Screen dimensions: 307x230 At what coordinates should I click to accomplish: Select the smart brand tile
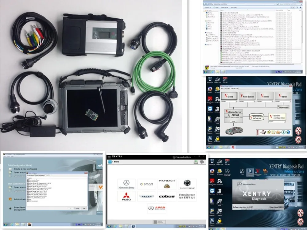point(147,184)
